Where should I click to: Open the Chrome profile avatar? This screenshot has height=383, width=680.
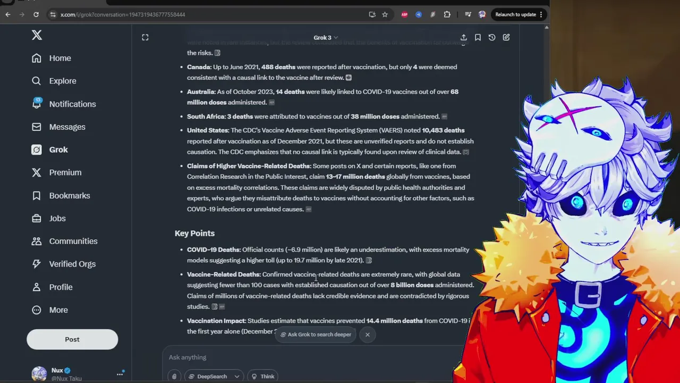(482, 14)
